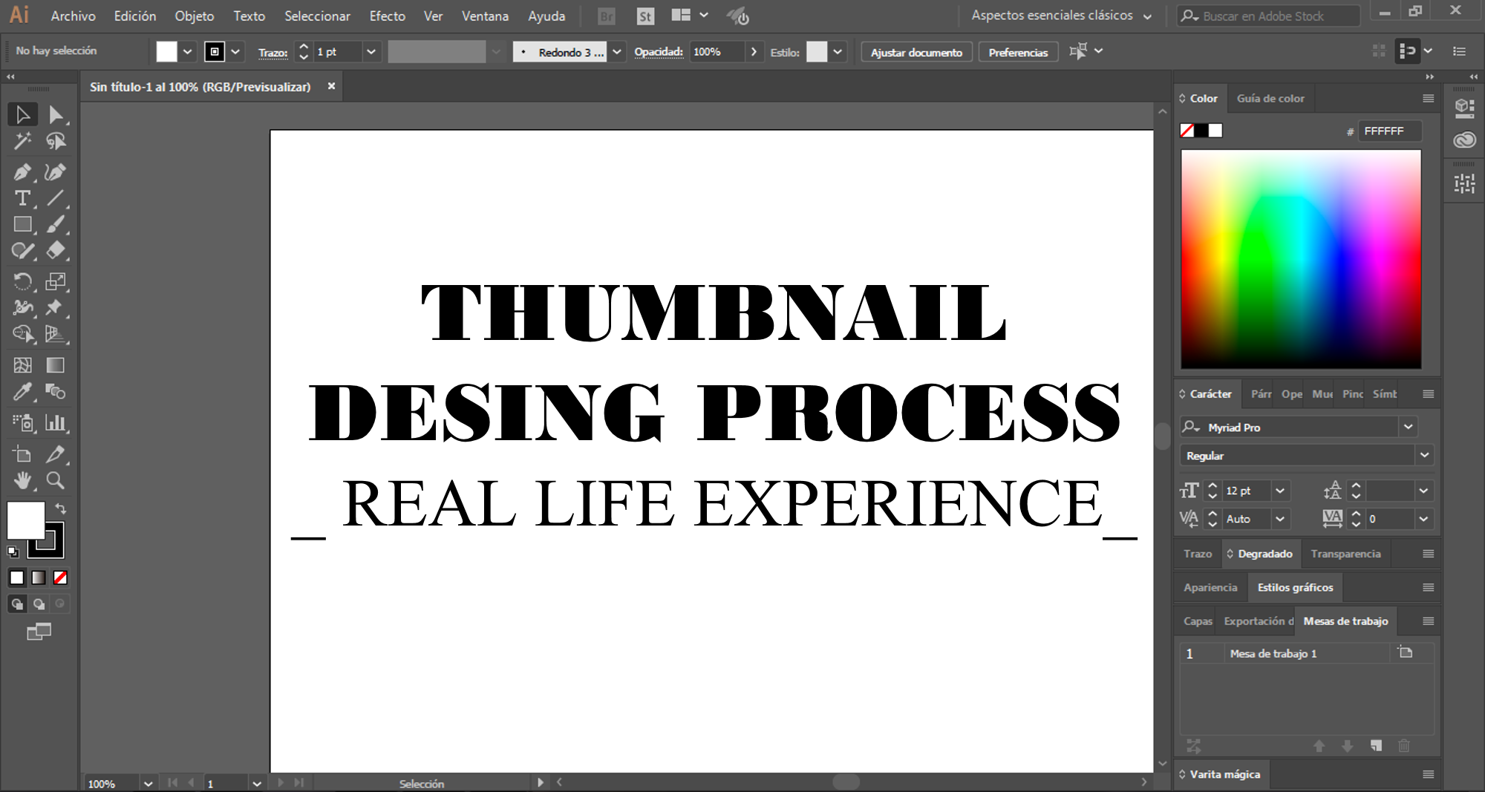Viewport: 1485px width, 792px height.
Task: Select the Type tool
Action: point(22,198)
